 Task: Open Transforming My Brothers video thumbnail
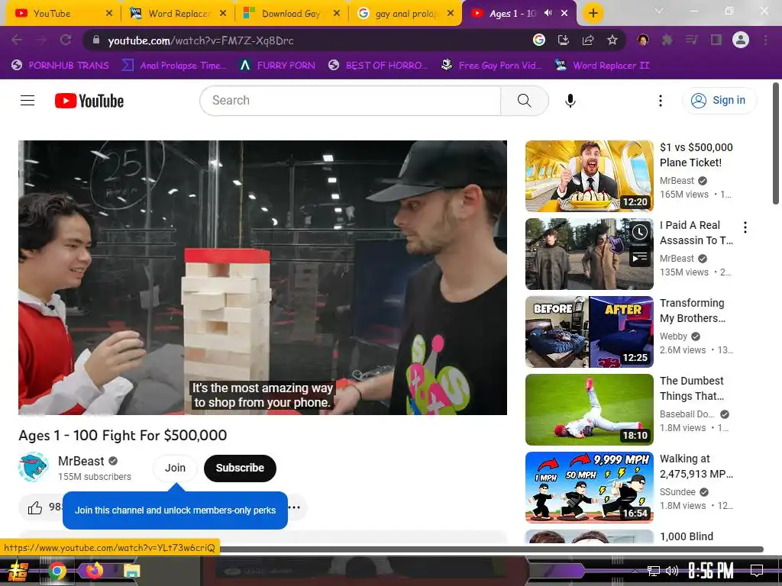pyautogui.click(x=590, y=332)
